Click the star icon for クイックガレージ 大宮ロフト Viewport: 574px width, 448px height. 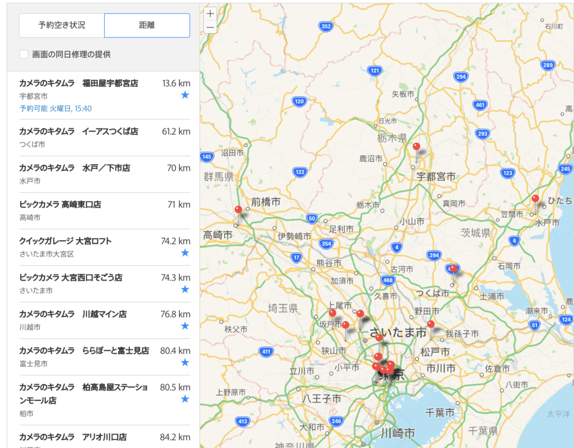click(185, 253)
